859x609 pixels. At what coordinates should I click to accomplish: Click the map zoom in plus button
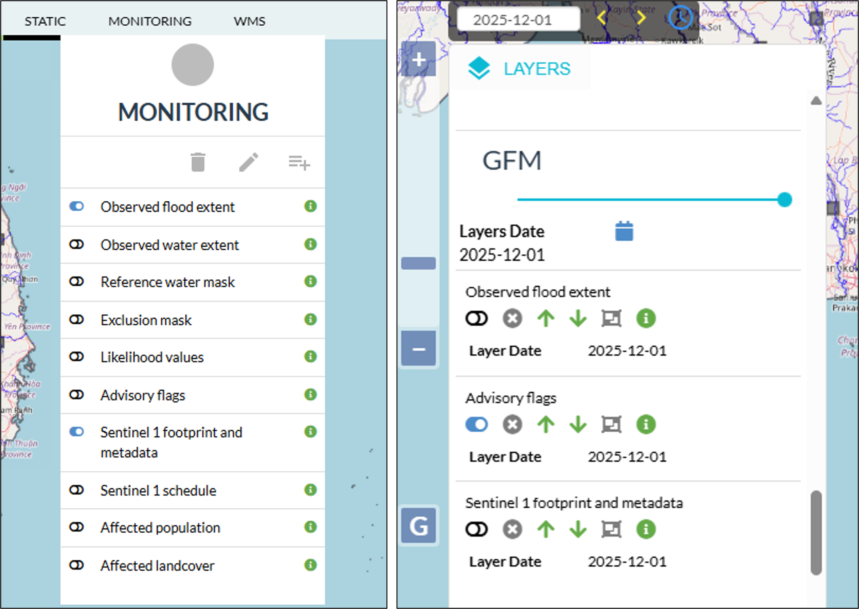coord(418,59)
